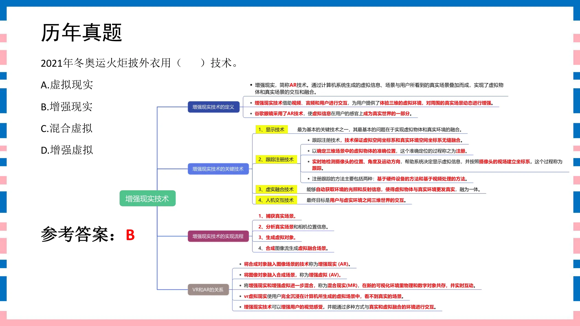Click the bullet starting 跟踪注册技术，技术保证
Screen dimensions: 580x326
click(385, 140)
